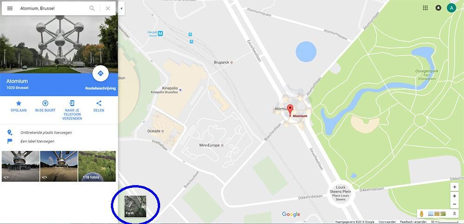The image size is (464, 224).
Task: Click the search magnifier icon
Action: pos(92,8)
